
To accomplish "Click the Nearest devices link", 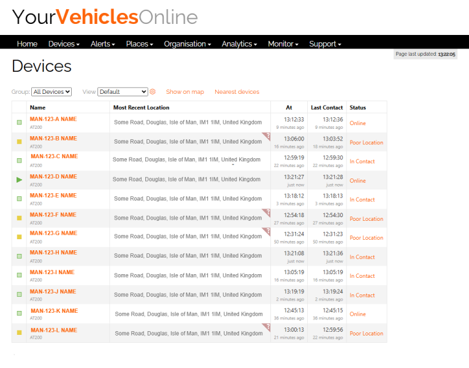I will click(x=237, y=92).
